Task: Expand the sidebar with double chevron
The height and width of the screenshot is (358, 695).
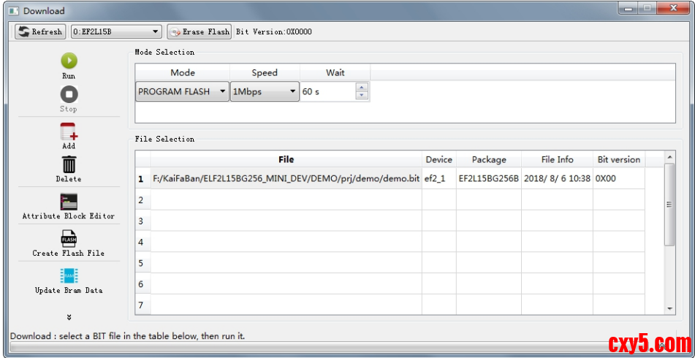Action: [x=69, y=317]
